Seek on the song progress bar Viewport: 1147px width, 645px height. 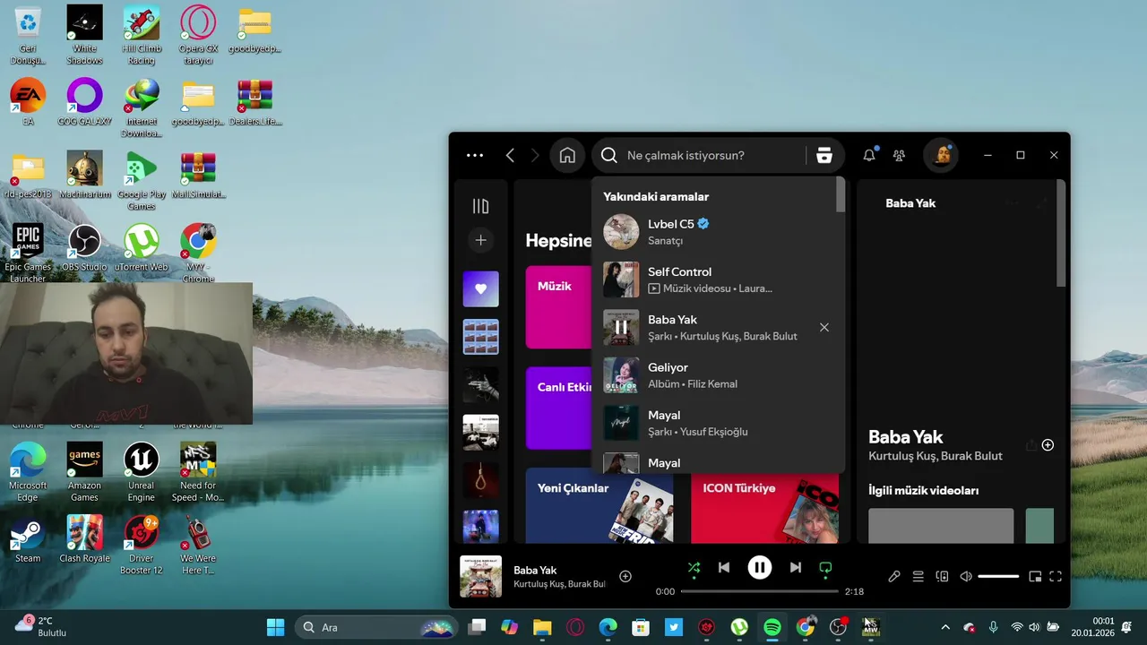click(759, 591)
